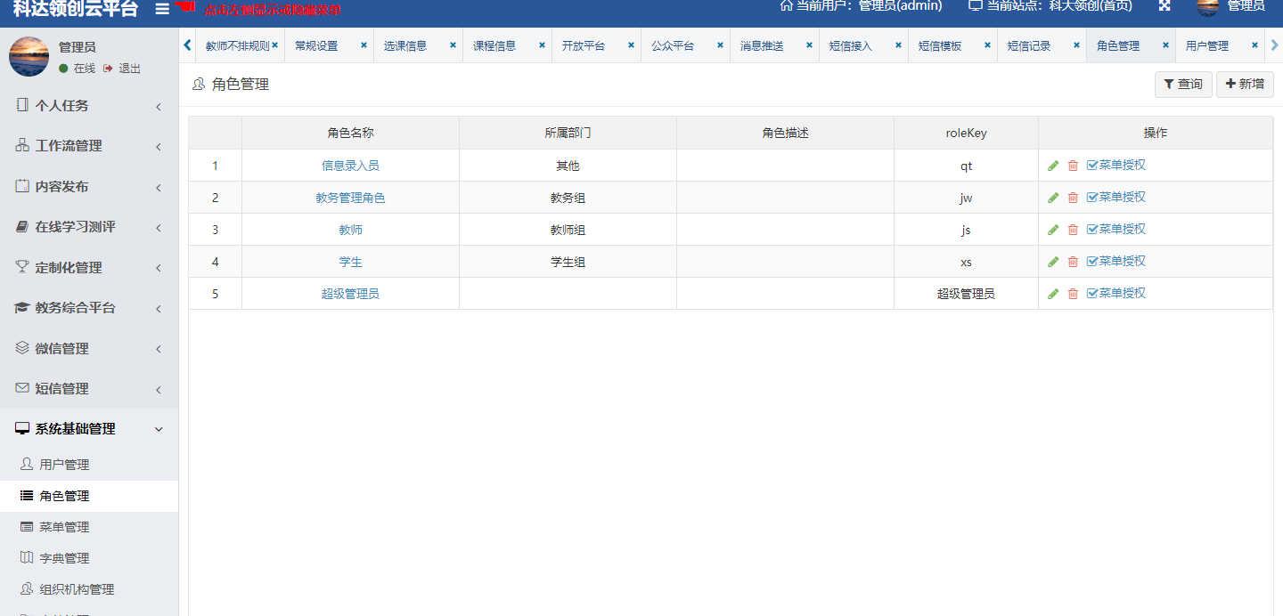The image size is (1283, 616).
Task: Edit the 超级管理员 role with pencil icon
Action: (1053, 294)
